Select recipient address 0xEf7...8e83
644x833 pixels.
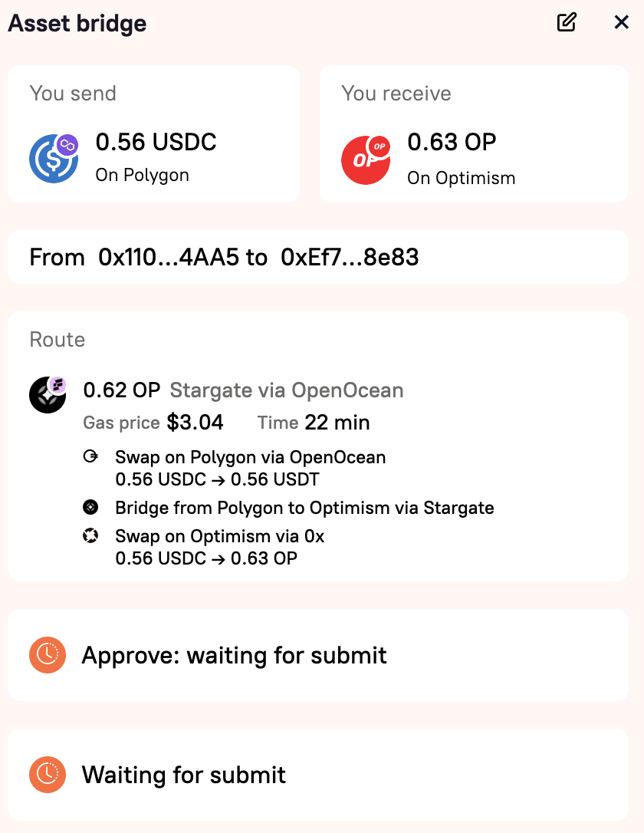(350, 257)
